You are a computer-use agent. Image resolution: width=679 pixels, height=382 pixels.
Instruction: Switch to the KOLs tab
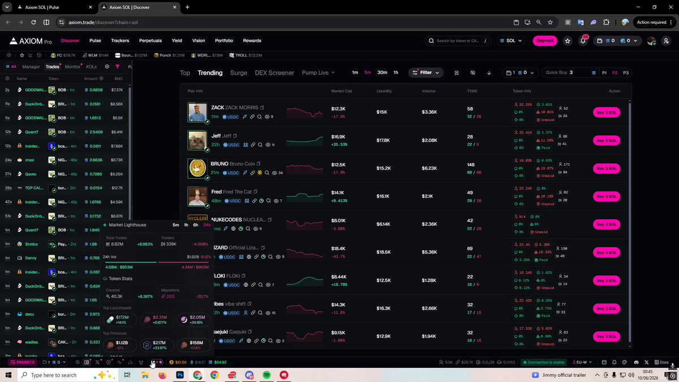tap(91, 67)
